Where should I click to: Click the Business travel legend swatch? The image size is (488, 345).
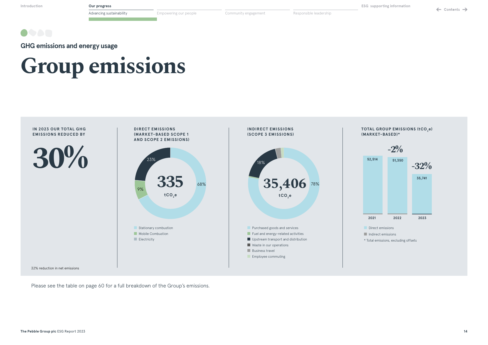(x=249, y=250)
